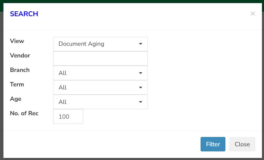Viewport: 264px width, 160px height.
Task: Dismiss the Search dialog with the X icon
Action: click(253, 14)
